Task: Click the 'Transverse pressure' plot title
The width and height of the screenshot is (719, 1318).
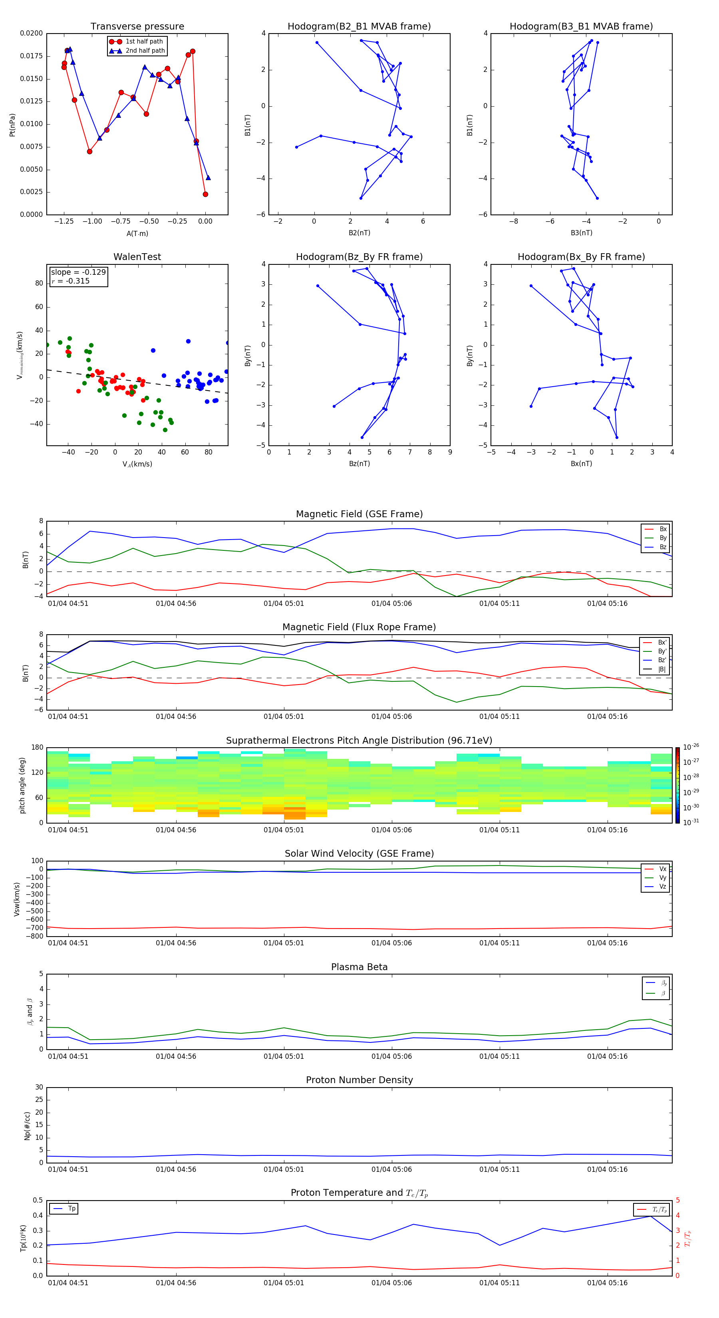Action: click(x=137, y=27)
